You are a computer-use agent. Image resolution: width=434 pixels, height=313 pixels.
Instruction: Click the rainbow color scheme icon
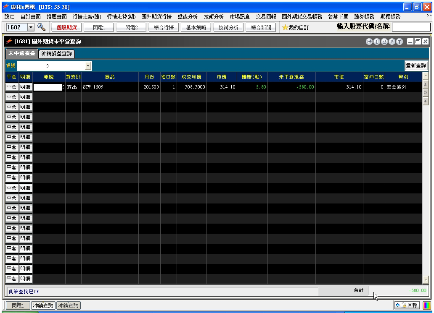point(426,305)
